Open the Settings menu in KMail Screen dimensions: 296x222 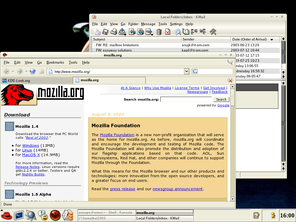pos(176,24)
